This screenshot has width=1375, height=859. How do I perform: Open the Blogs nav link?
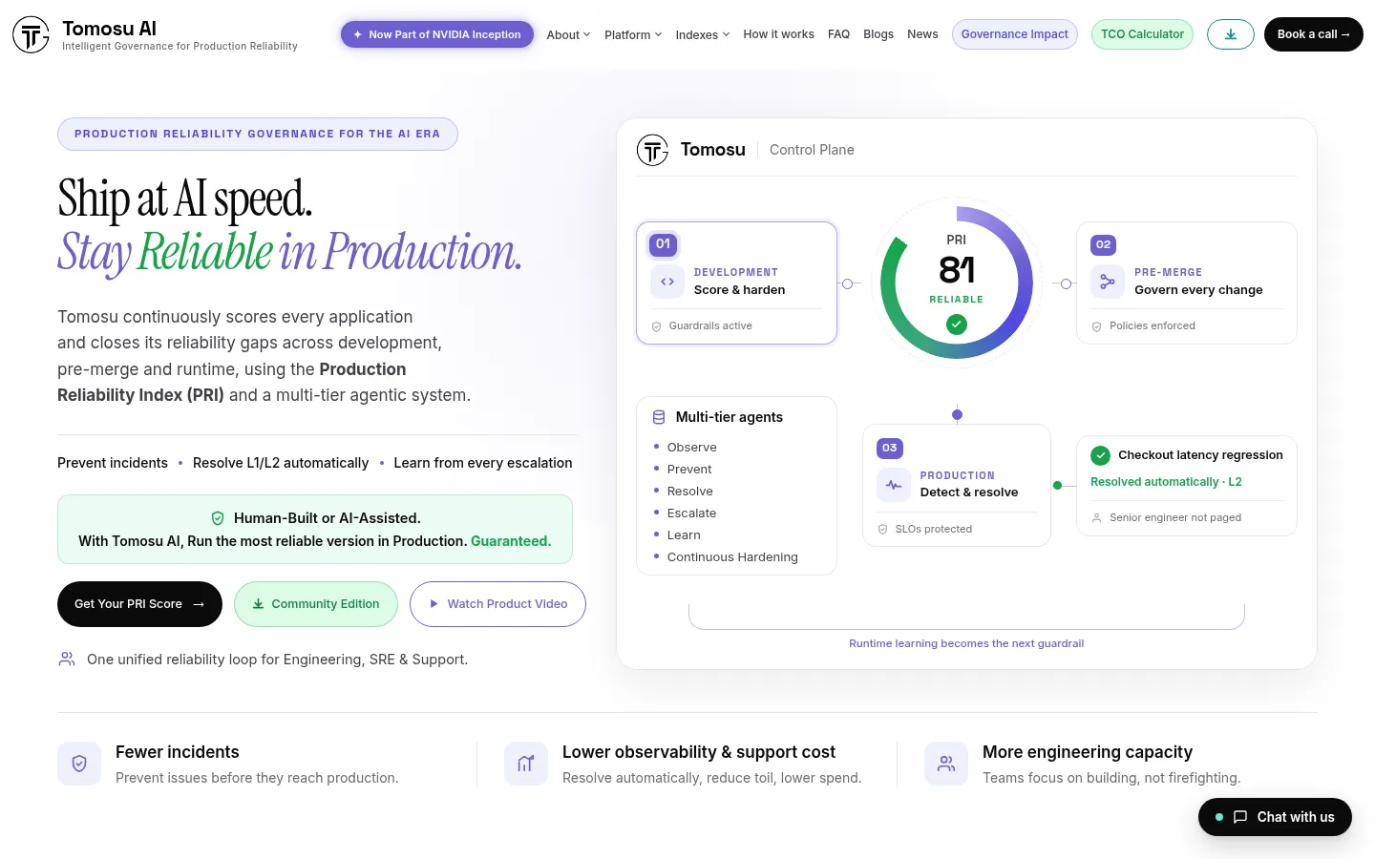878,34
